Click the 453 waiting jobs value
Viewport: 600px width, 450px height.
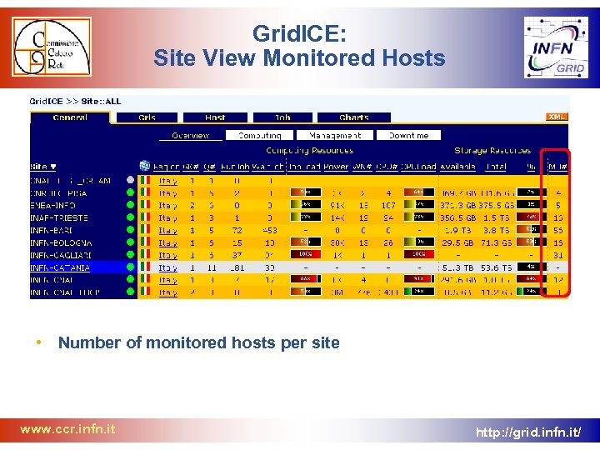coord(270,230)
